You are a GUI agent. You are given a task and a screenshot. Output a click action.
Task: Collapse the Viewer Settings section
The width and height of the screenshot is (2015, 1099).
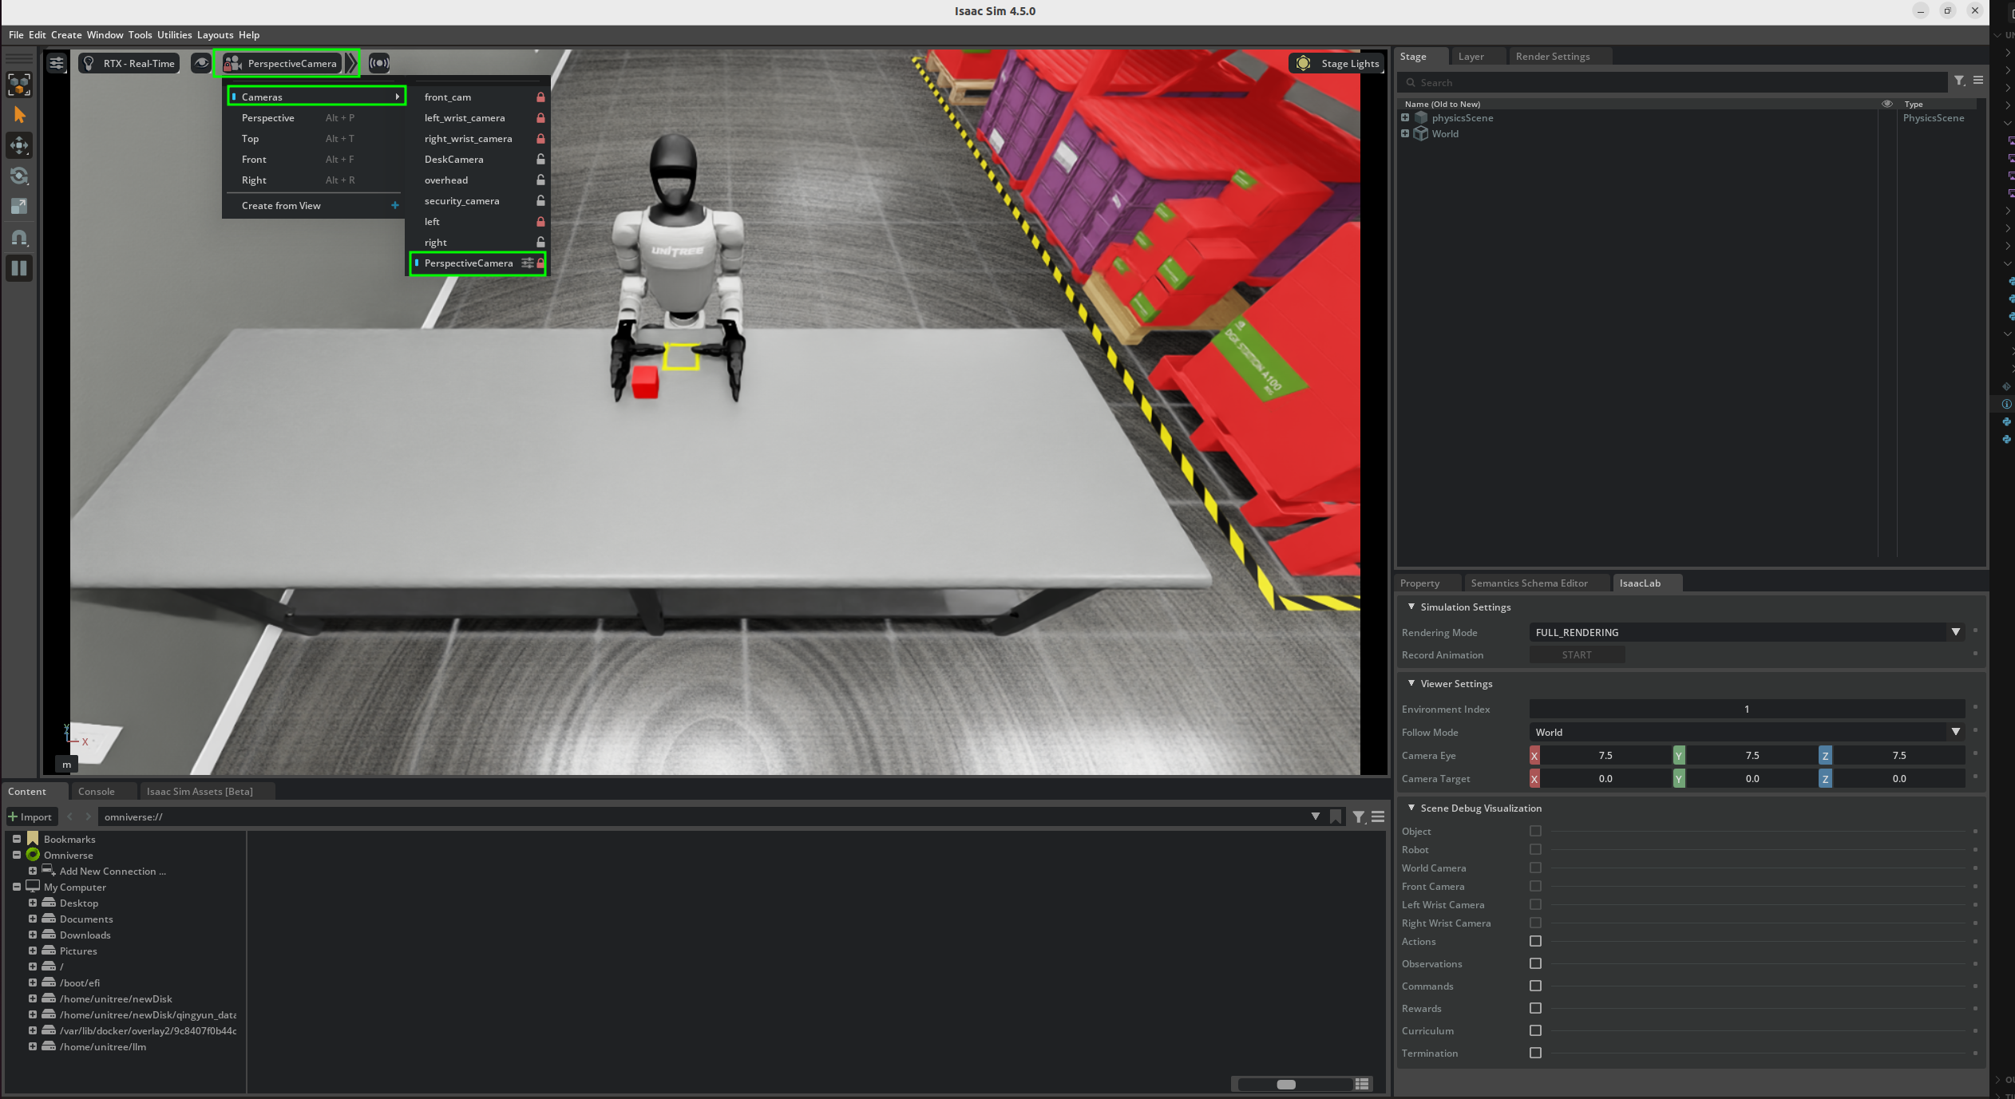1411,683
